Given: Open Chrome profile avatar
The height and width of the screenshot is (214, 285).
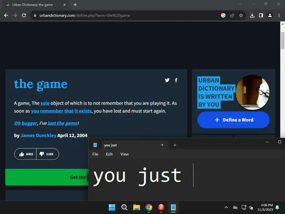Looking at the screenshot, I should coord(270,16).
